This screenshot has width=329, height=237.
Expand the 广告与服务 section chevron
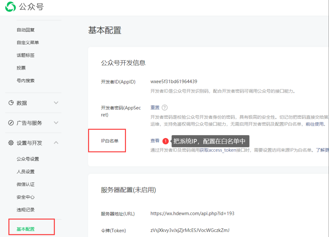click(x=56, y=123)
